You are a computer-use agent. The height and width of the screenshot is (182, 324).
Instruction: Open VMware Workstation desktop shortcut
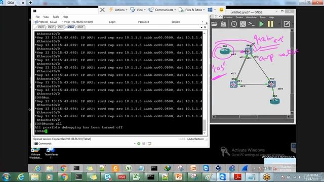[35, 154]
